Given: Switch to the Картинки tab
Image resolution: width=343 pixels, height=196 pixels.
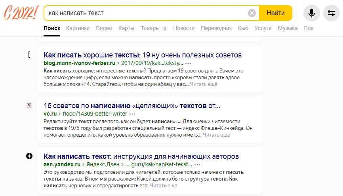Looking at the screenshot, I should click(x=78, y=28).
